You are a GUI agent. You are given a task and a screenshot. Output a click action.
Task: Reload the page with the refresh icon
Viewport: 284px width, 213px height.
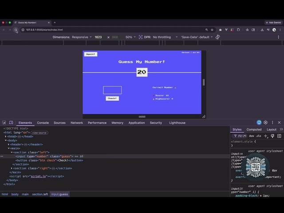[x=16, y=30]
